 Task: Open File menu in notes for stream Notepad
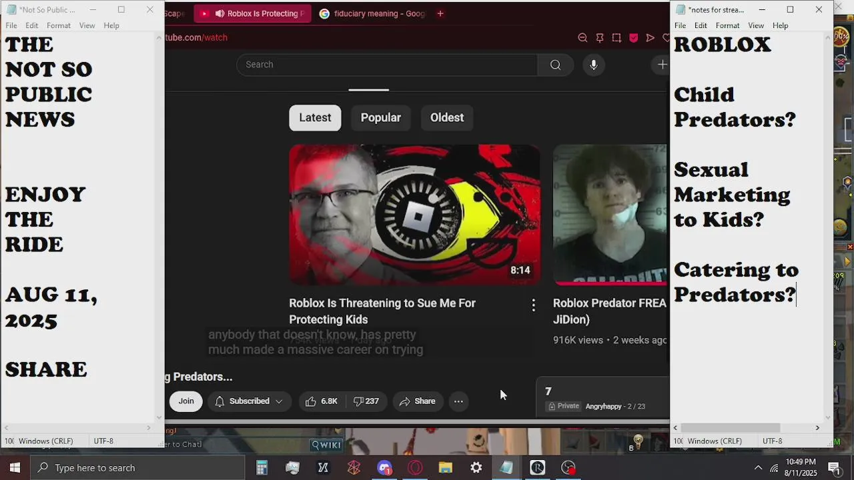coord(680,25)
